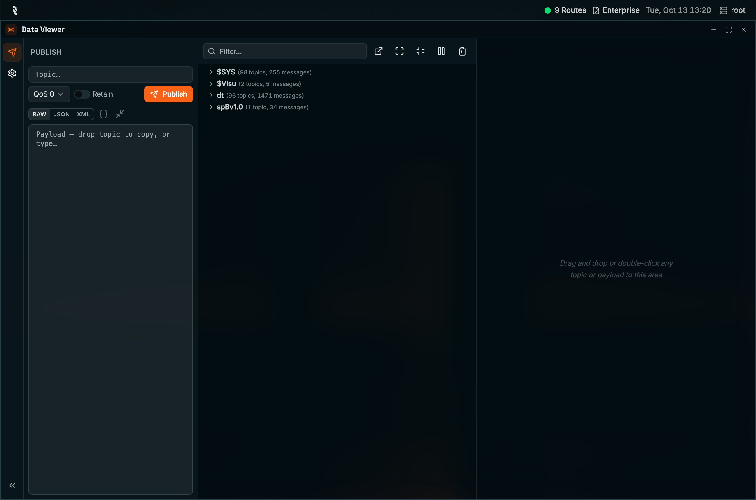
Task: Click the root user label
Action: [x=738, y=10]
